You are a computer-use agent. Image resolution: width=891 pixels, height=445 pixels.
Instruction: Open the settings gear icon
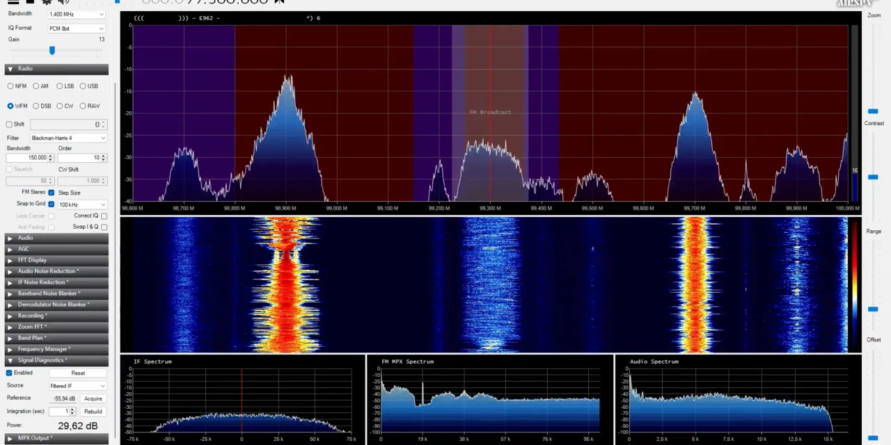[47, 2]
